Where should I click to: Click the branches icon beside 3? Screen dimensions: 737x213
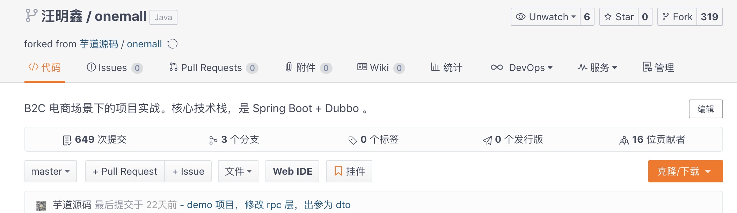point(213,140)
